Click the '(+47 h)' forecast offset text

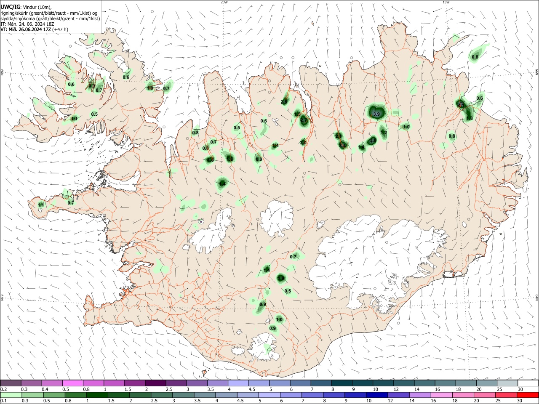pos(60,29)
